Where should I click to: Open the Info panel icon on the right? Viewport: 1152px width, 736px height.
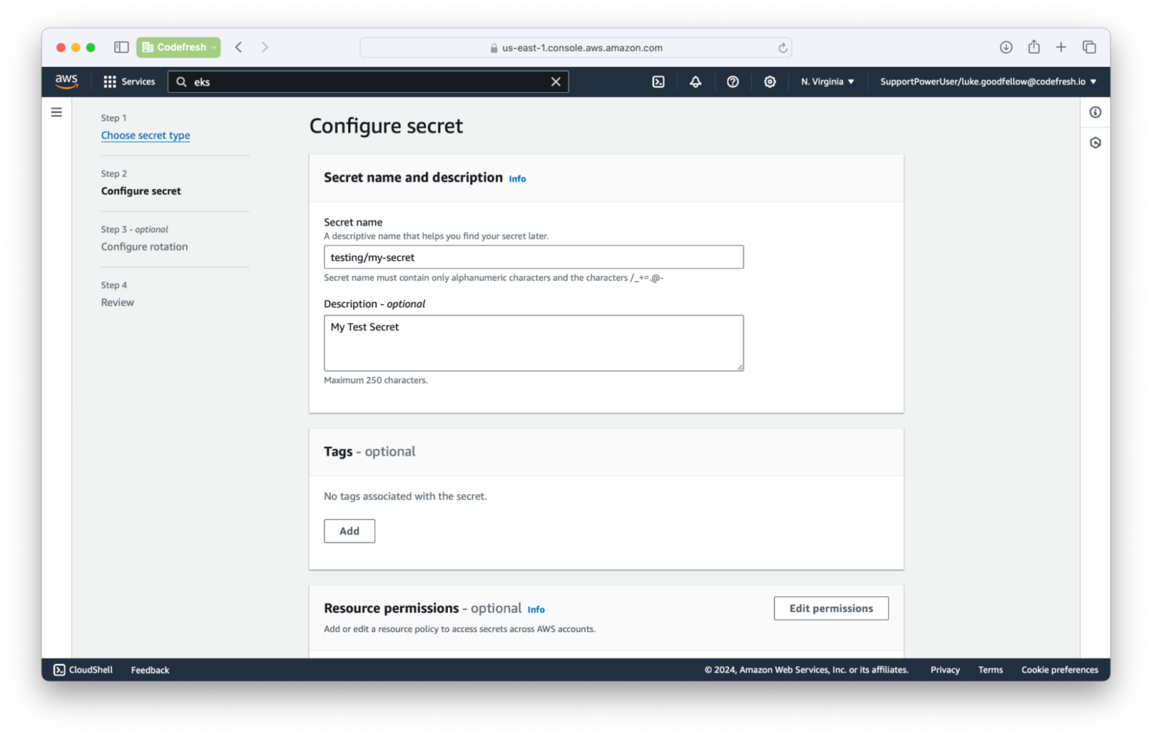[1094, 112]
